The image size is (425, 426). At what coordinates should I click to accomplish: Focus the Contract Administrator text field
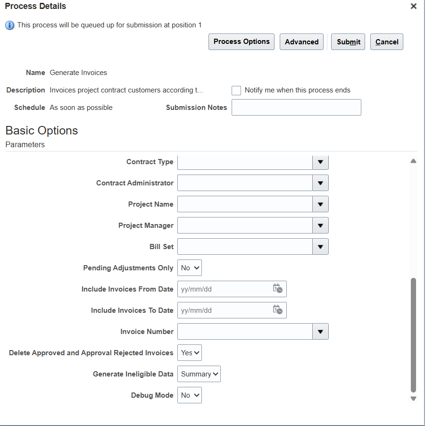(x=245, y=183)
